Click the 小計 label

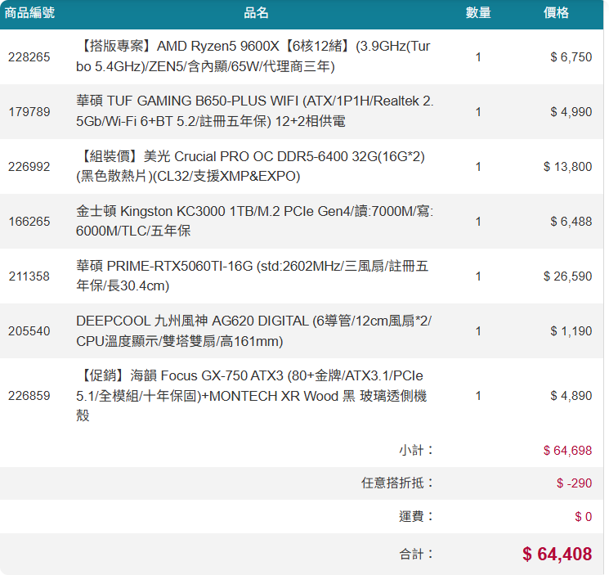(416, 451)
